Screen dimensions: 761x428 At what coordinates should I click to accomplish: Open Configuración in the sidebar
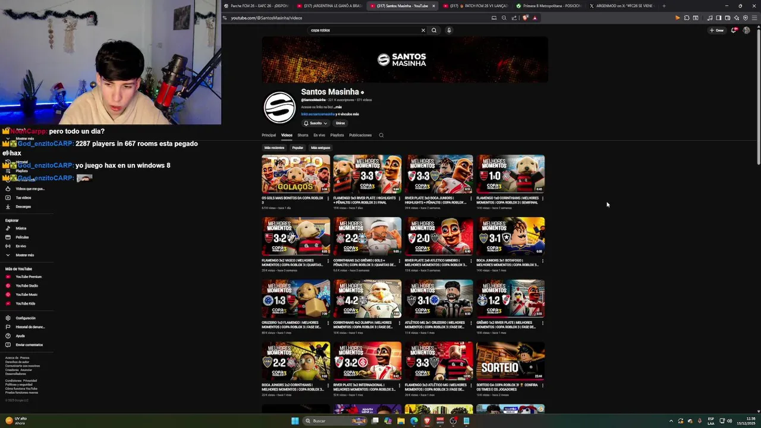click(26, 318)
